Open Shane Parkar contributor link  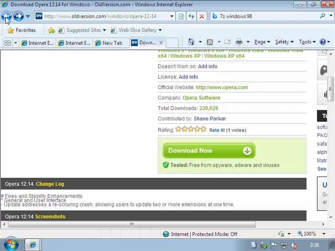(x=210, y=119)
